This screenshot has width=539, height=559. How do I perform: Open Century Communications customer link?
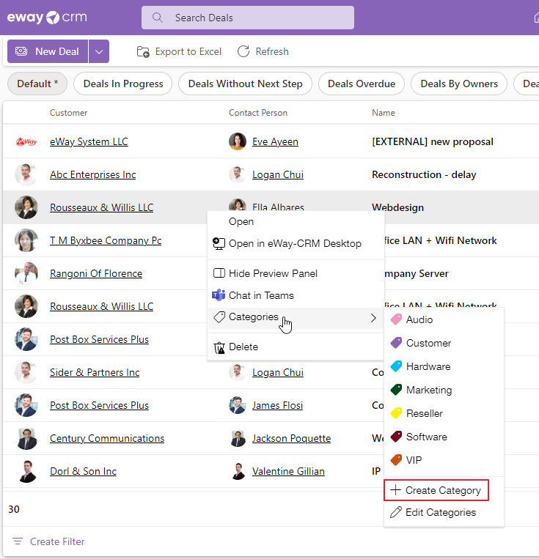click(x=107, y=439)
